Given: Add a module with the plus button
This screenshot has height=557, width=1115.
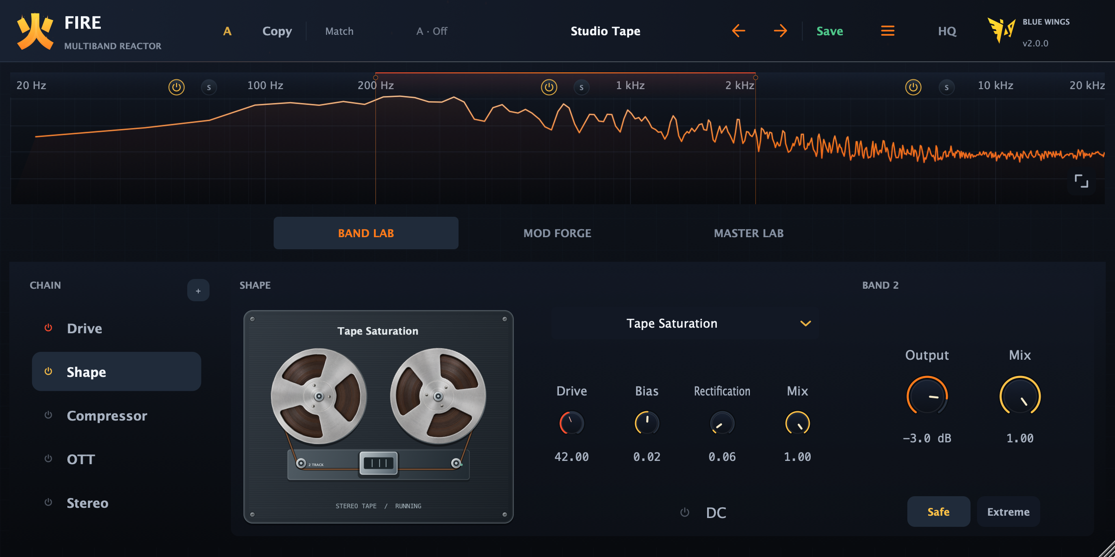Looking at the screenshot, I should click(198, 291).
